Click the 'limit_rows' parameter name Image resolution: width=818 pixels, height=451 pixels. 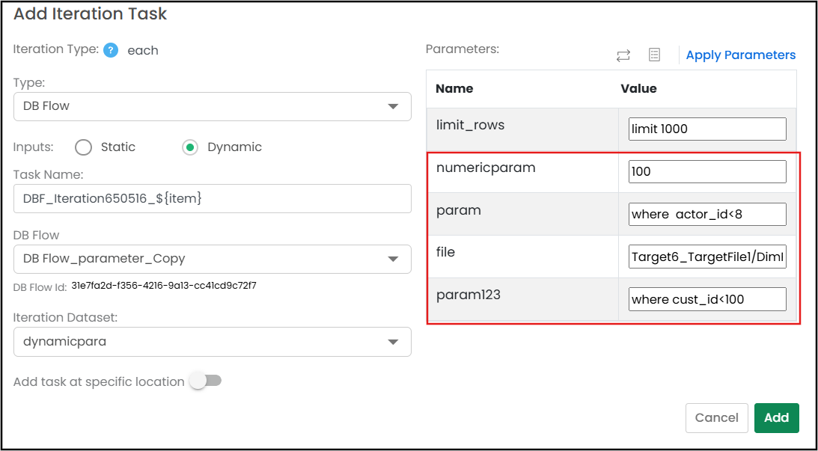pyautogui.click(x=471, y=126)
